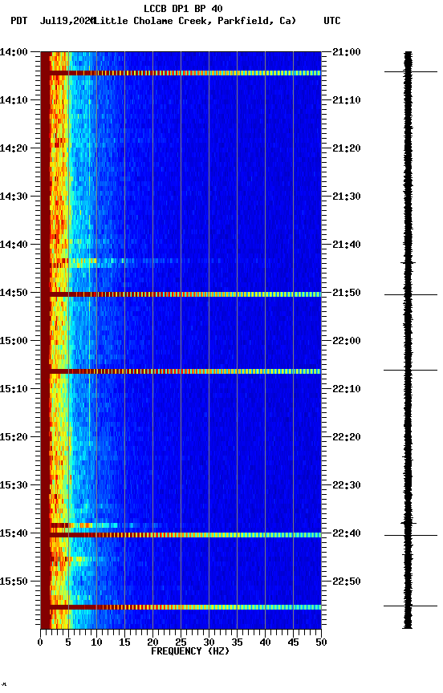The height and width of the screenshot is (693, 443).
Task: Click the '14:20' PDT time label
Action: point(14,148)
